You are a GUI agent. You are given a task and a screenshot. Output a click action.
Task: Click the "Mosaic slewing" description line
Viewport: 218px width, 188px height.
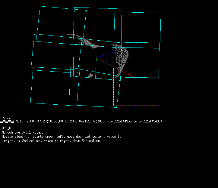pyautogui.click(x=62, y=137)
